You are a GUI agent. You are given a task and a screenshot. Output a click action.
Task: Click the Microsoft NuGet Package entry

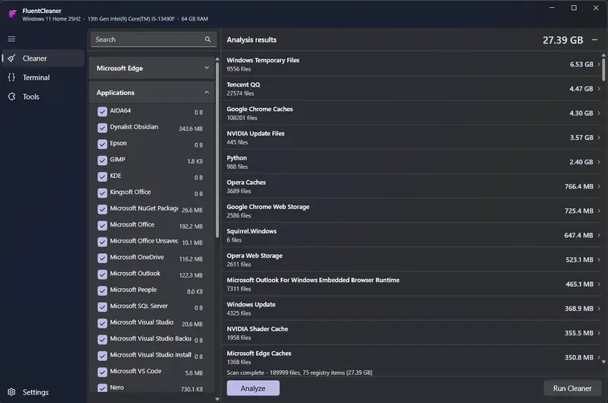(152, 209)
